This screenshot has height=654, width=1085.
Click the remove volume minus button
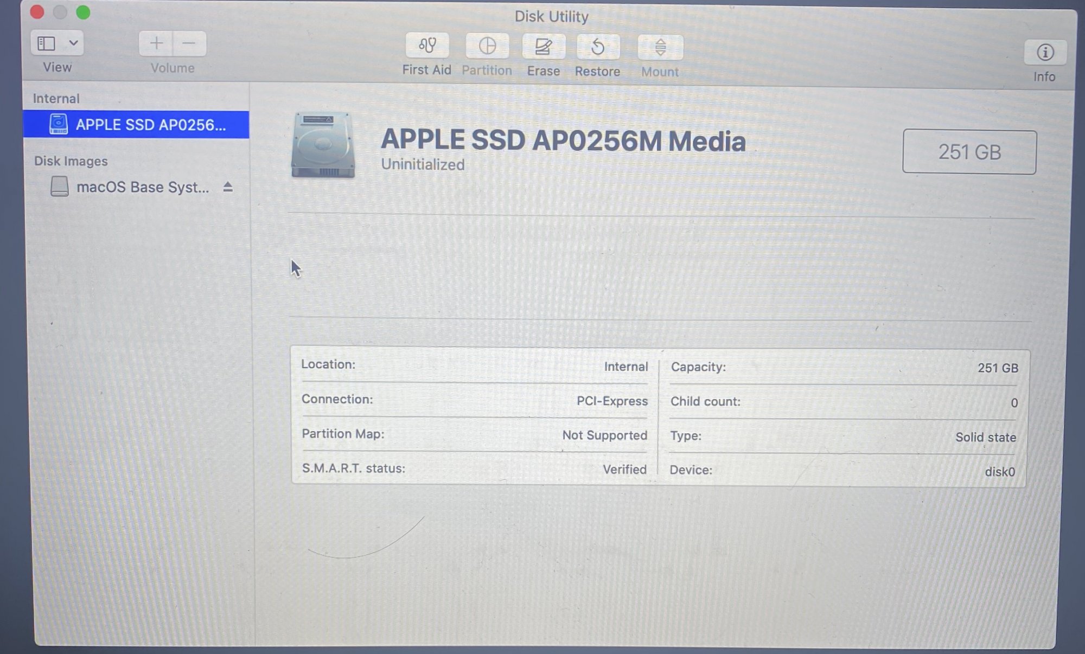coord(189,43)
